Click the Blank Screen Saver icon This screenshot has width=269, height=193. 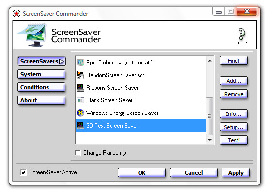tap(80, 100)
